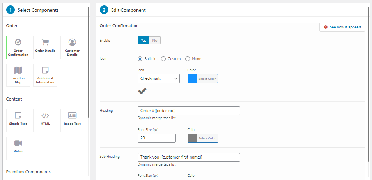Select the Custom icon radio option

[x=171, y=59]
